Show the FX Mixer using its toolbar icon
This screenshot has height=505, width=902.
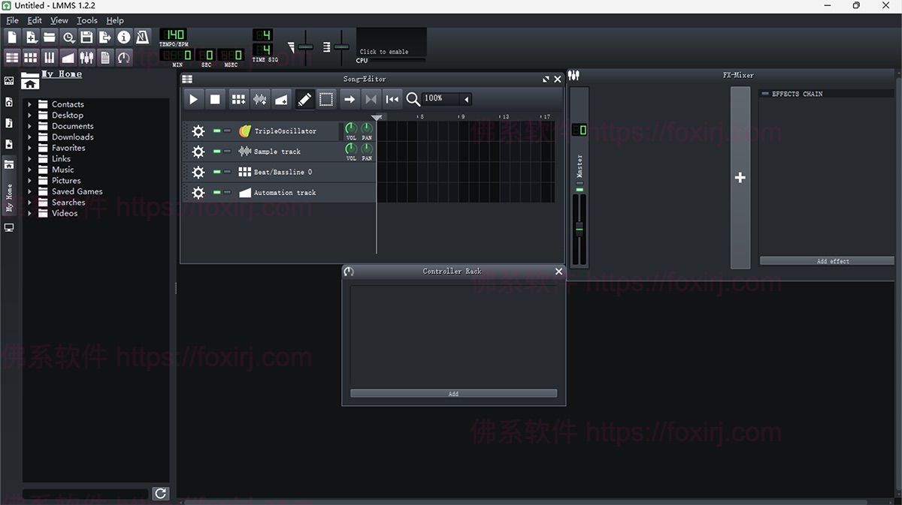86,57
